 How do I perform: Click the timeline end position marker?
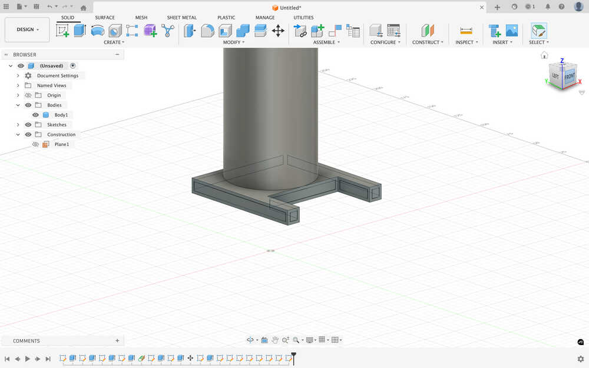[293, 356]
